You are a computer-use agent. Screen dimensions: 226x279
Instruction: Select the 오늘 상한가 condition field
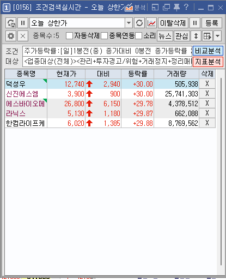pos(77,23)
